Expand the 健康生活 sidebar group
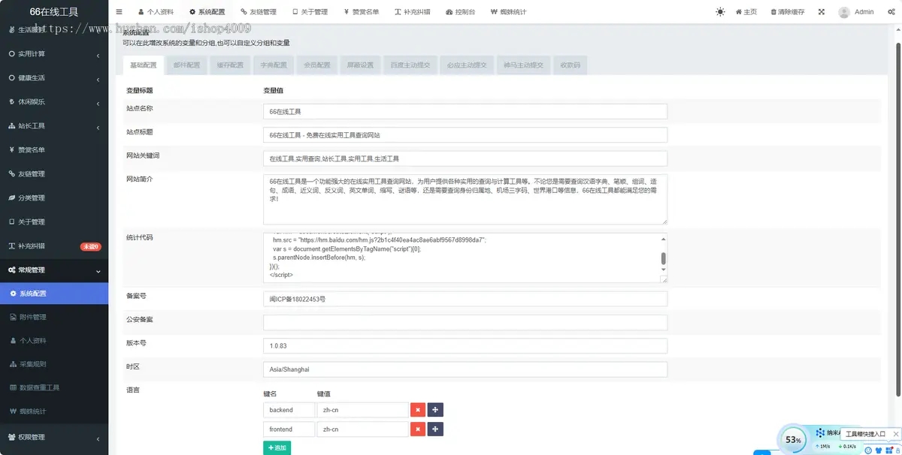 tap(54, 78)
